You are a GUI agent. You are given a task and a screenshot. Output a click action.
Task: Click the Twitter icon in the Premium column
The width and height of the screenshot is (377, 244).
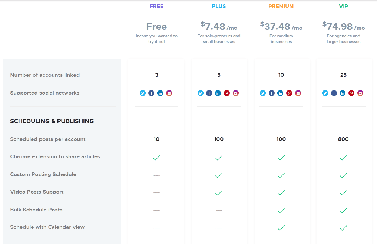pyautogui.click(x=263, y=93)
